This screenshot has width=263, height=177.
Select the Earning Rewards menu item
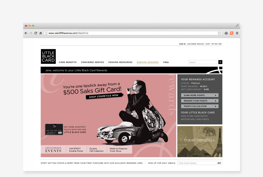147,62
